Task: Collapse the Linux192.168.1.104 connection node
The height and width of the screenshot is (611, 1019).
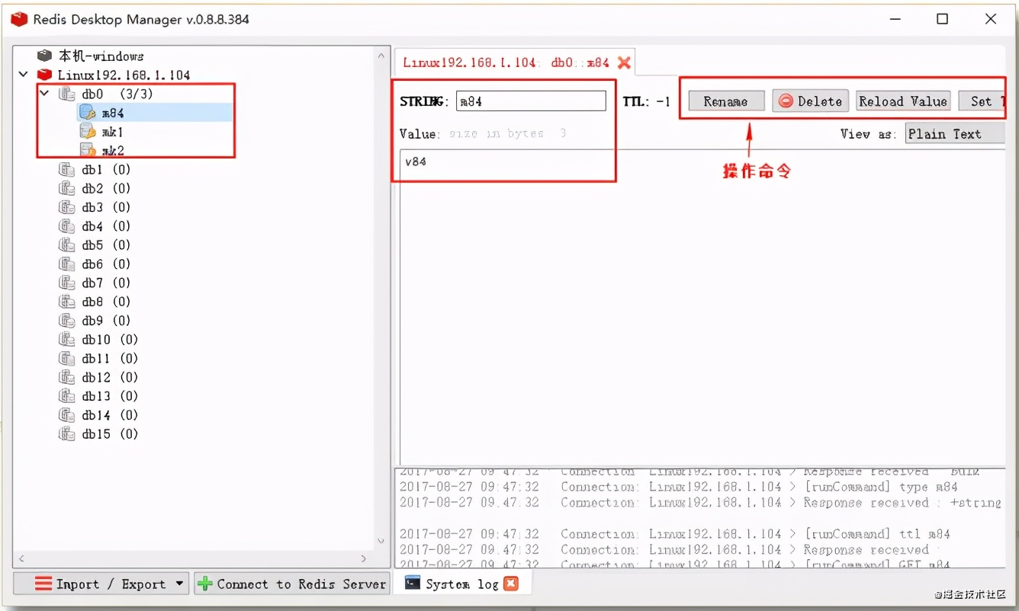Action: click(x=24, y=75)
